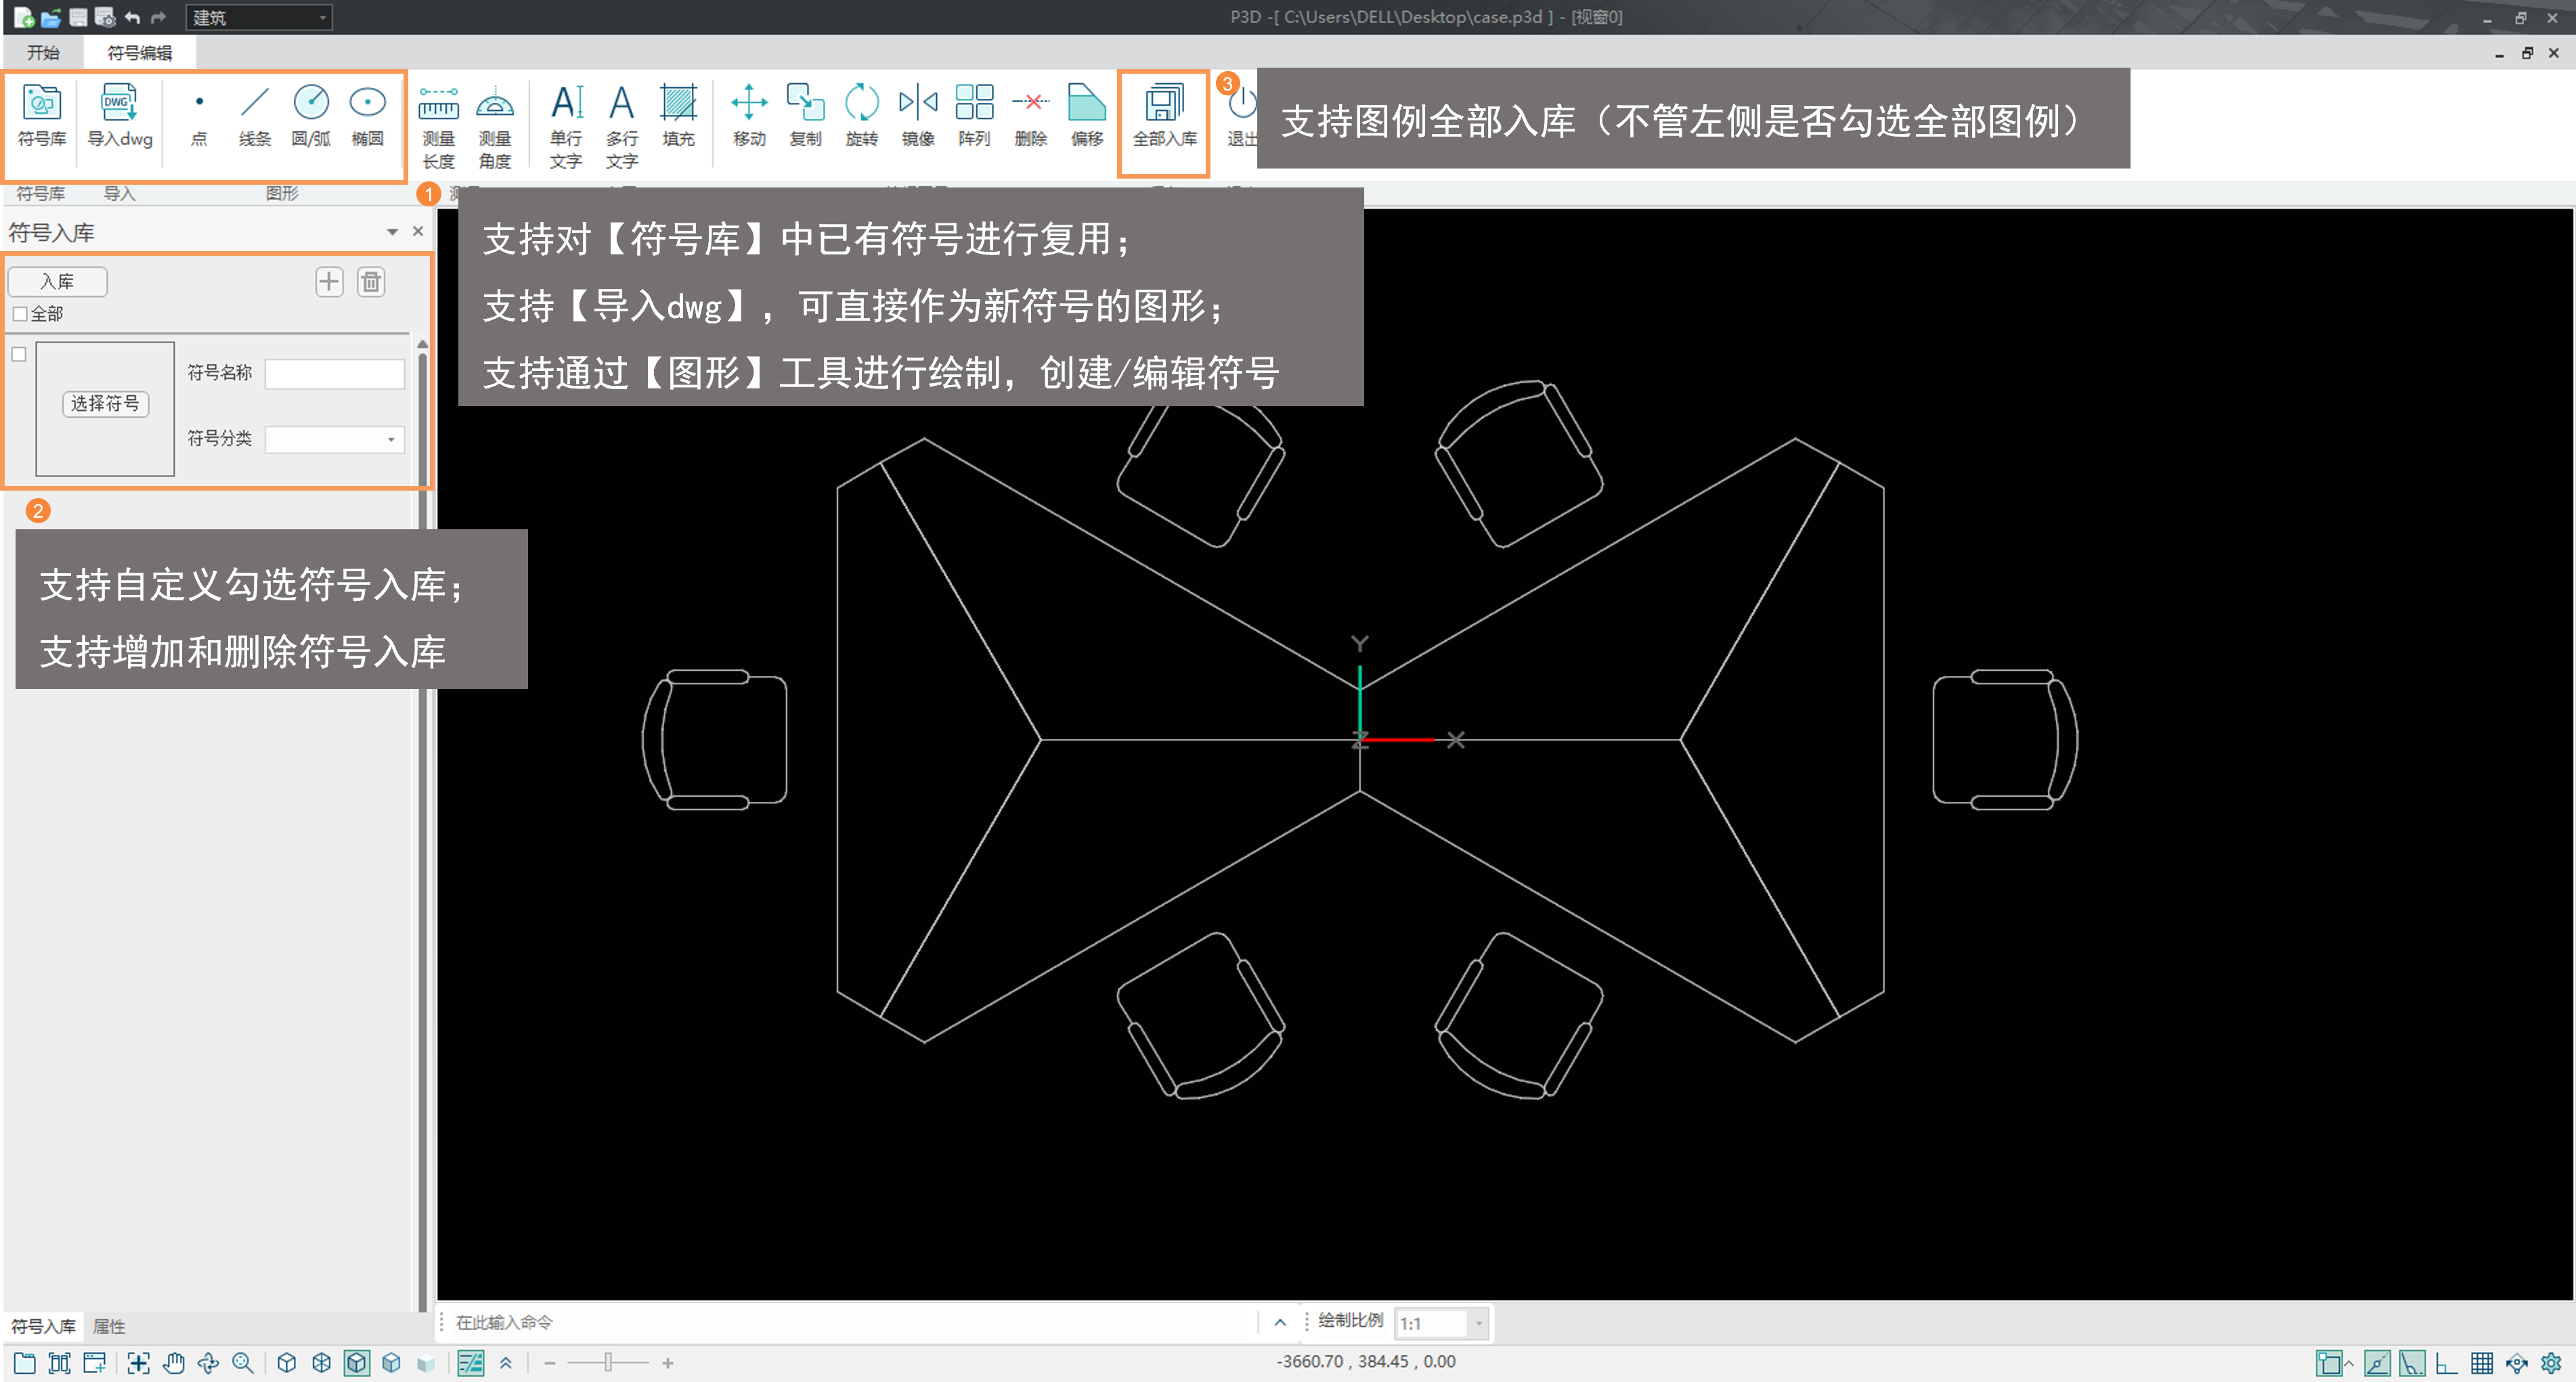This screenshot has height=1382, width=2576.
Task: Click the 选择符号 button
Action: (105, 404)
